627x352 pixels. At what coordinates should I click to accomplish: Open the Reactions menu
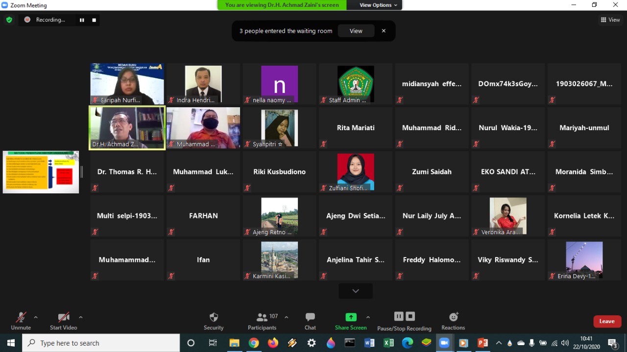tap(453, 321)
